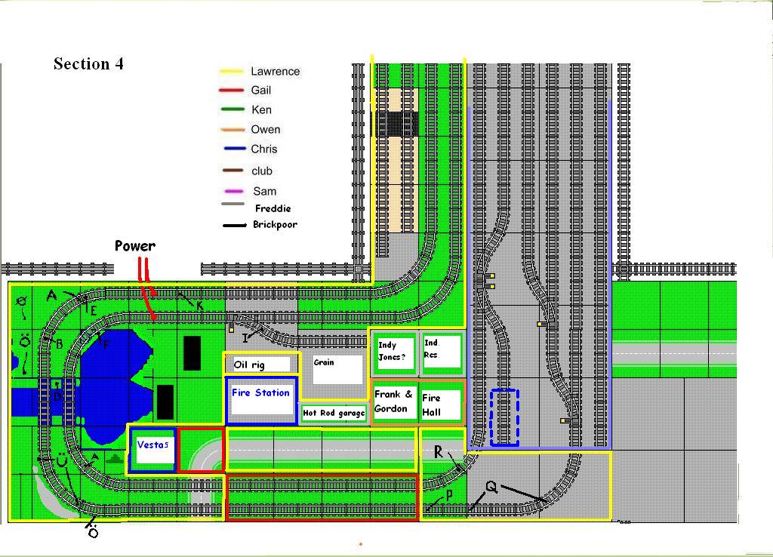Click the 'Lawrence' legend name
Screen dimensions: 773x557
(x=275, y=72)
